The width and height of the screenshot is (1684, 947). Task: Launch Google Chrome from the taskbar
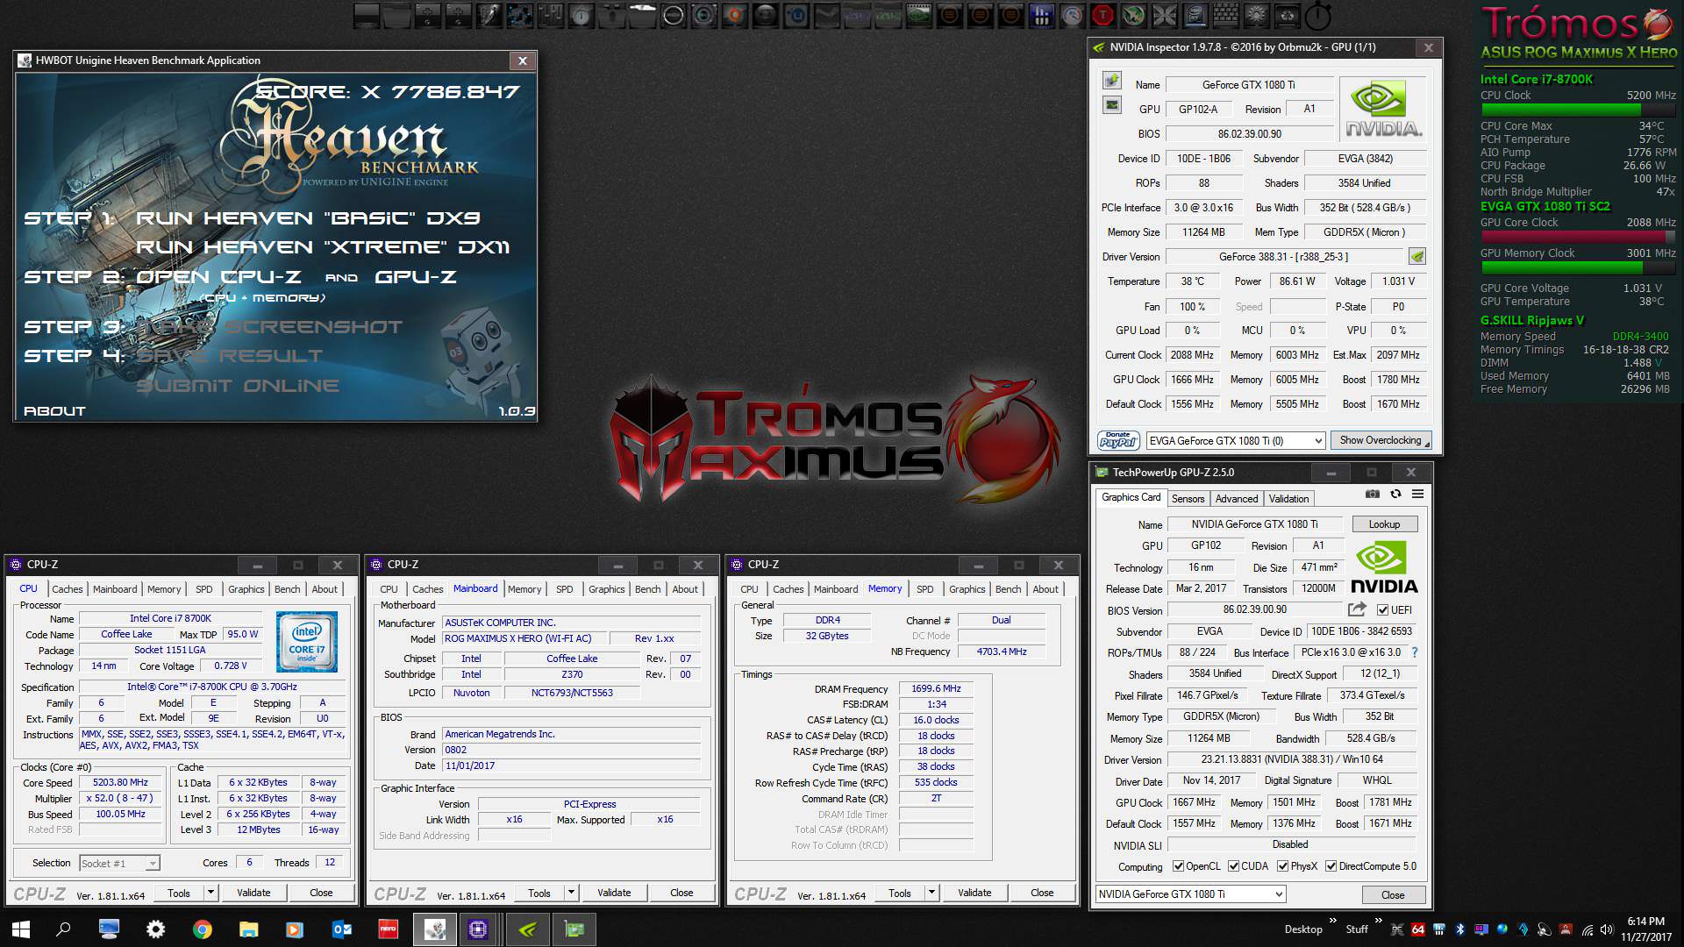click(x=202, y=929)
